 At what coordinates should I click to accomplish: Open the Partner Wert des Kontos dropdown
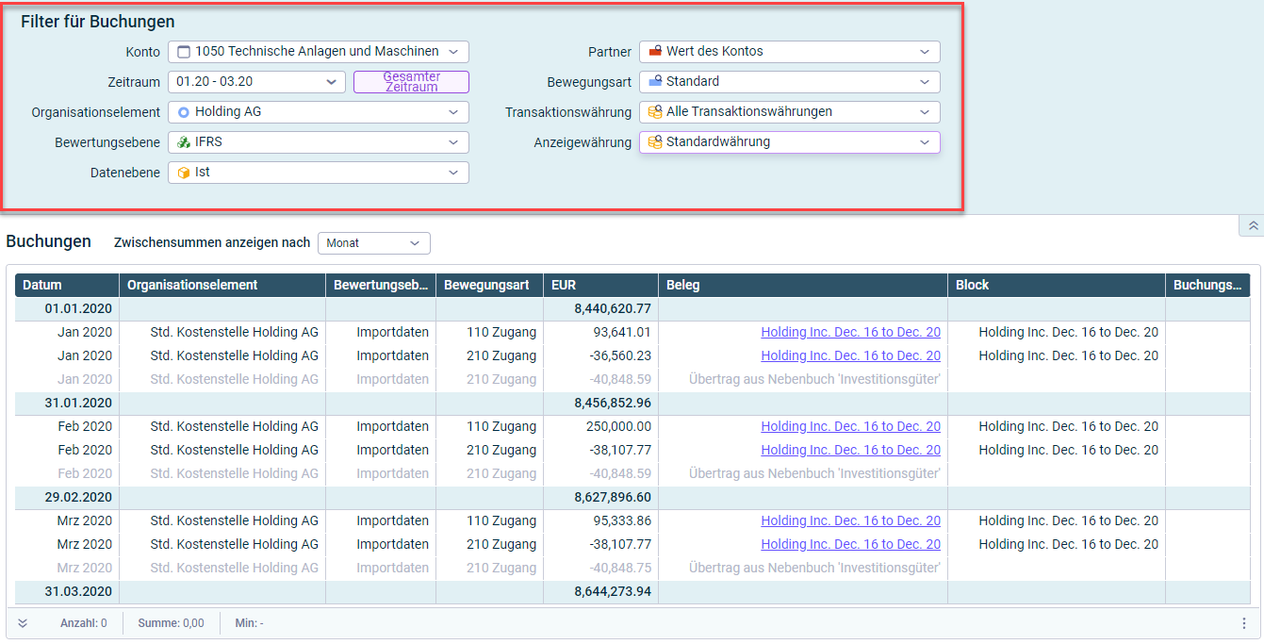pyautogui.click(x=790, y=52)
